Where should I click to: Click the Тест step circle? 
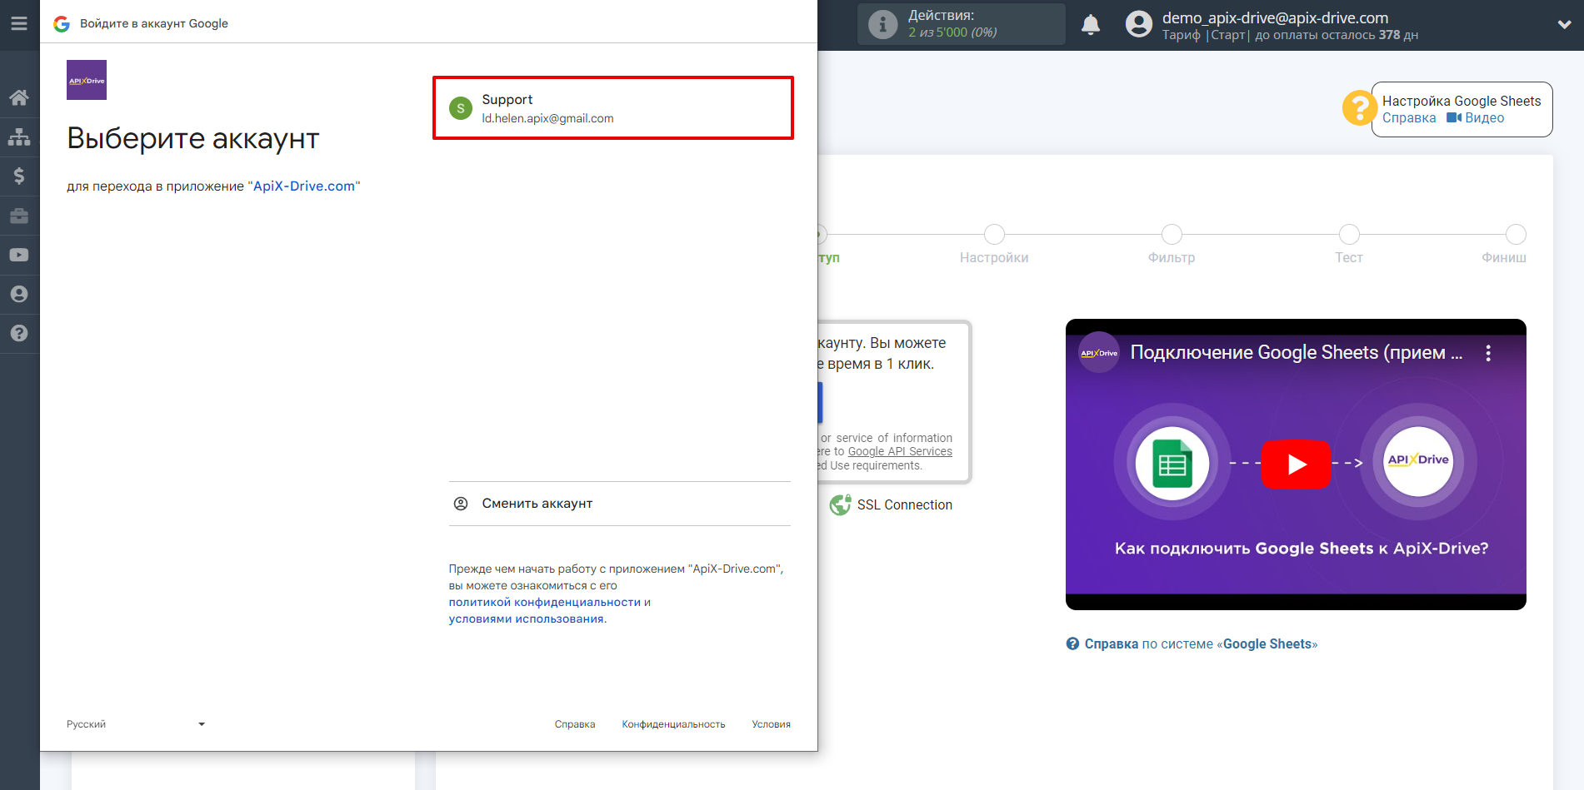coord(1349,235)
